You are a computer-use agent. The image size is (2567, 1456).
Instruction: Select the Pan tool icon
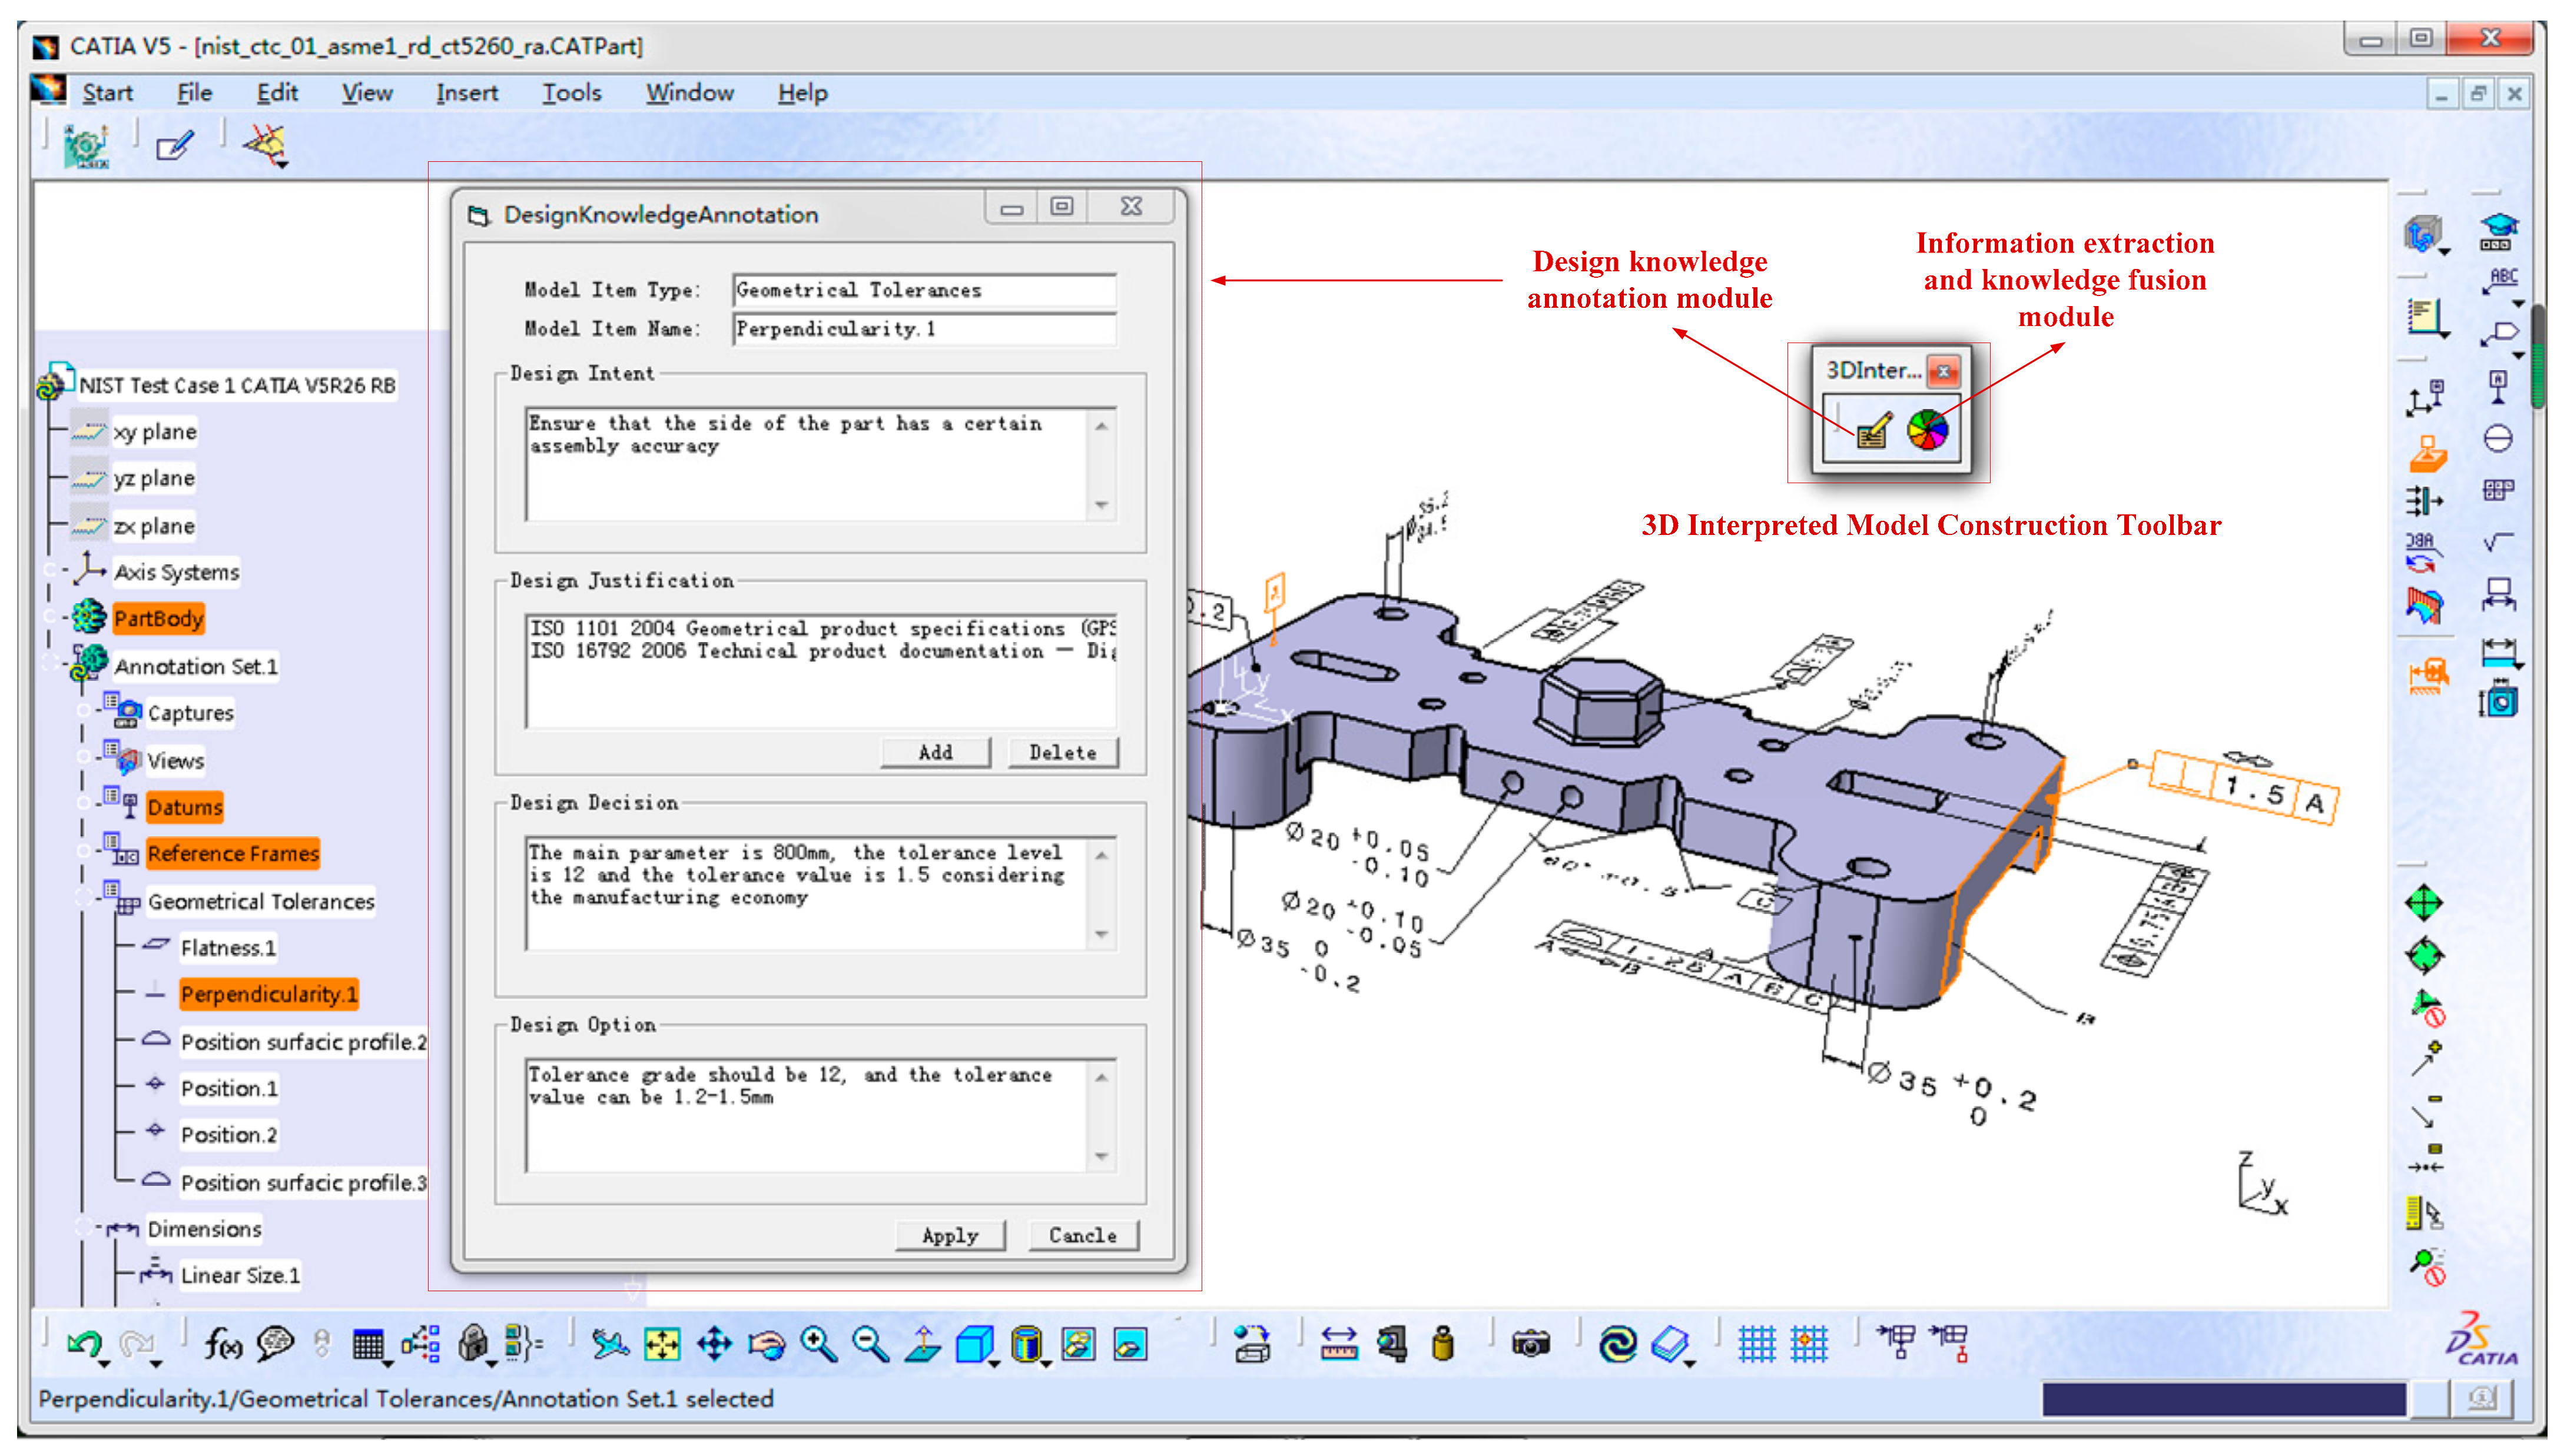point(714,1344)
